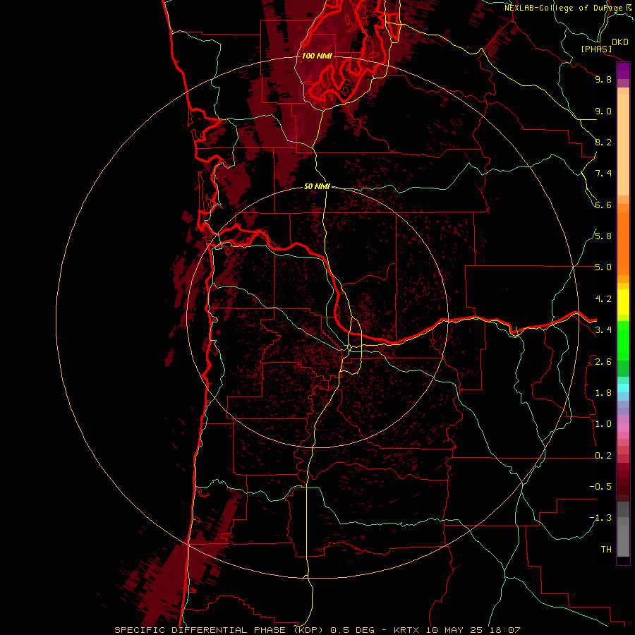
Task: Click the 6.6 scale value
Action: [603, 205]
